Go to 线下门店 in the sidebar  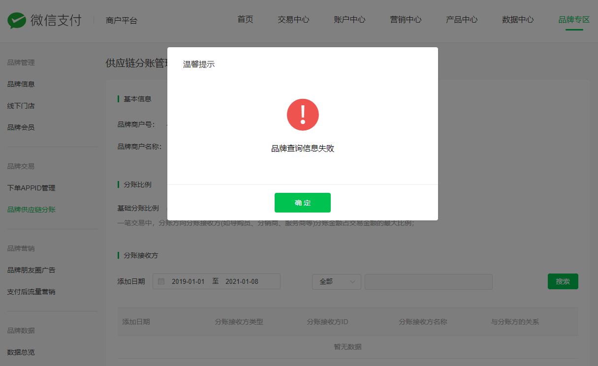pyautogui.click(x=21, y=106)
